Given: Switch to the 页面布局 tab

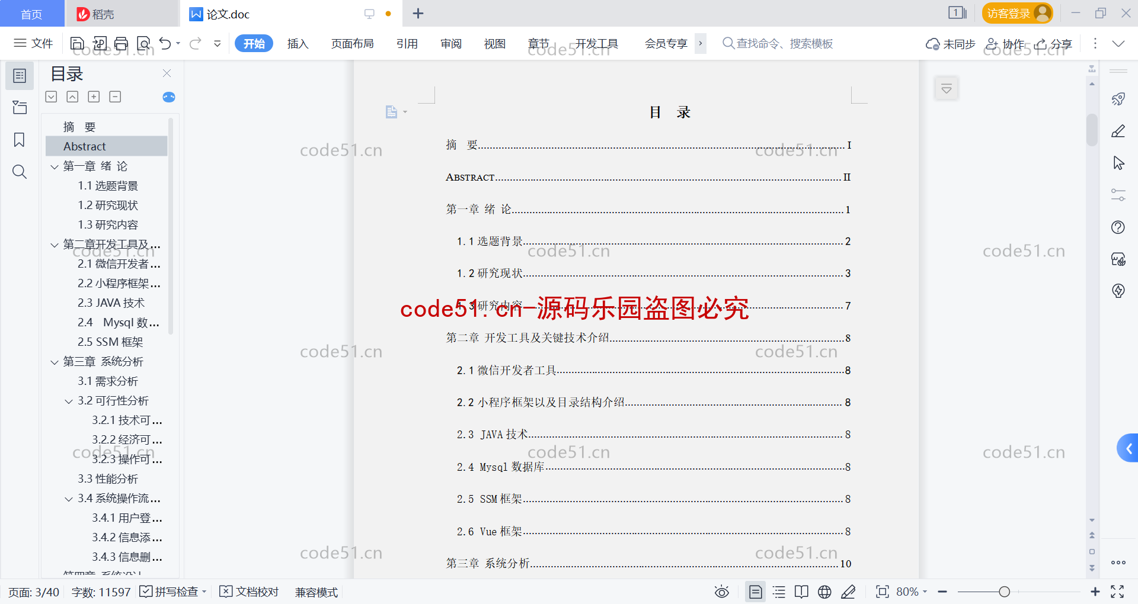Looking at the screenshot, I should click(352, 43).
